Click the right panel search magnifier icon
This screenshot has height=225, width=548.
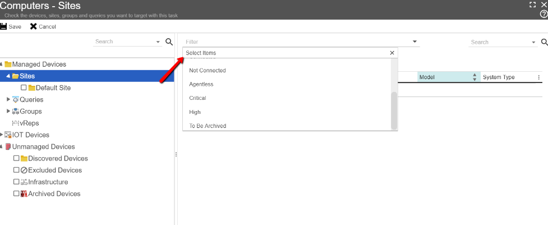[545, 42]
